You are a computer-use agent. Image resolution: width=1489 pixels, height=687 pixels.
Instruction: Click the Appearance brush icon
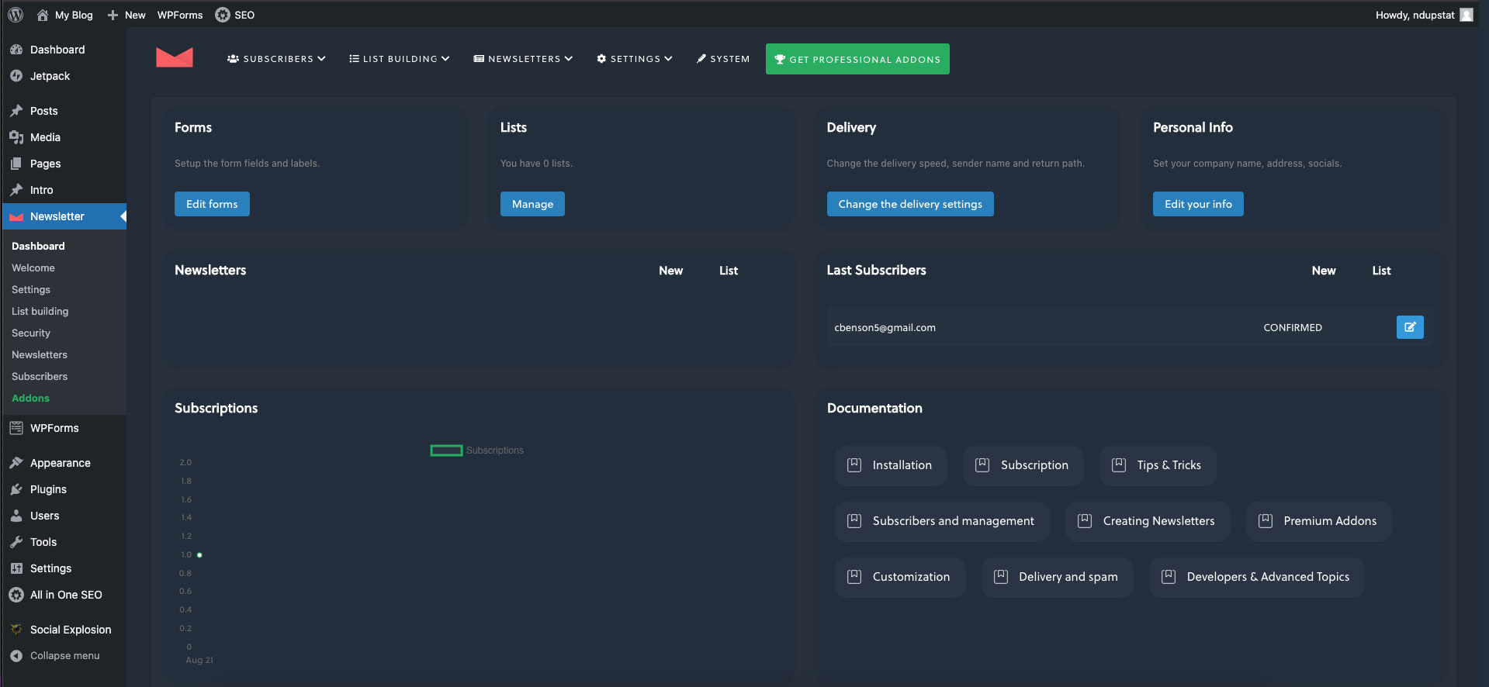tap(16, 463)
